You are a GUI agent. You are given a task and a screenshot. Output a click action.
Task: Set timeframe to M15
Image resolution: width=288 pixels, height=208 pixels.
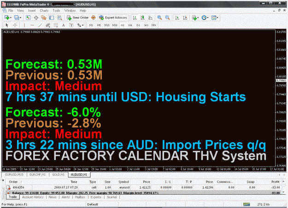(107, 25)
